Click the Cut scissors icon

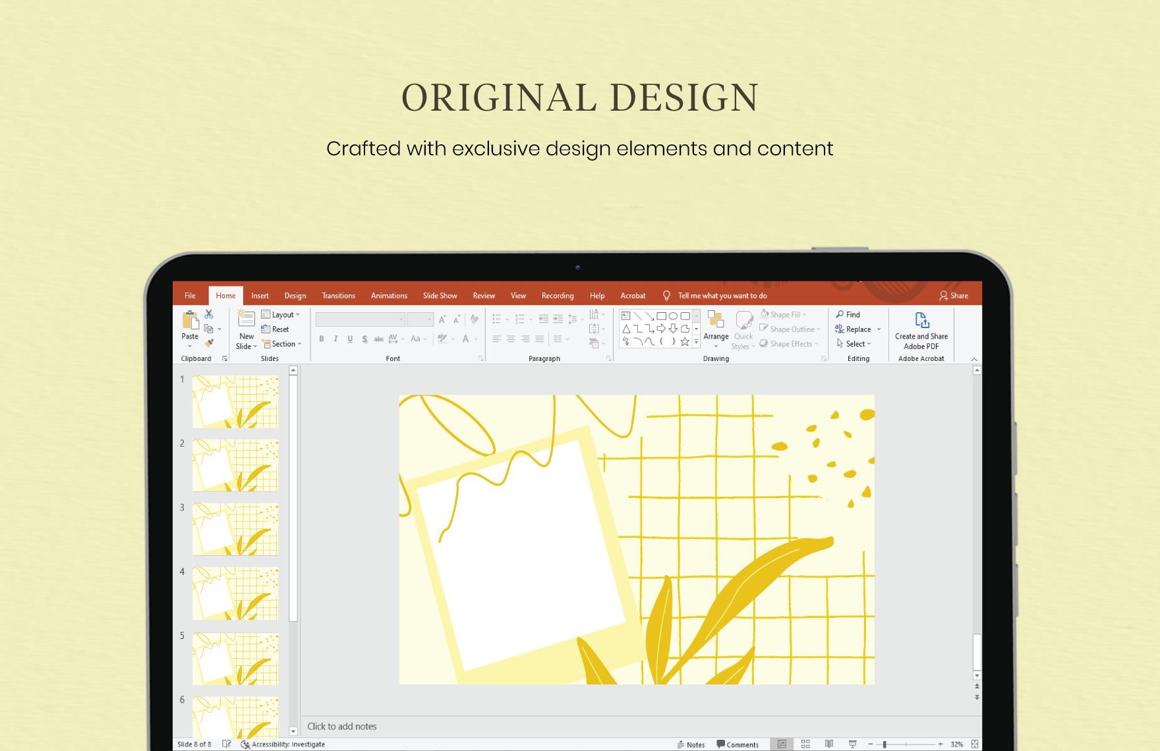pos(209,314)
